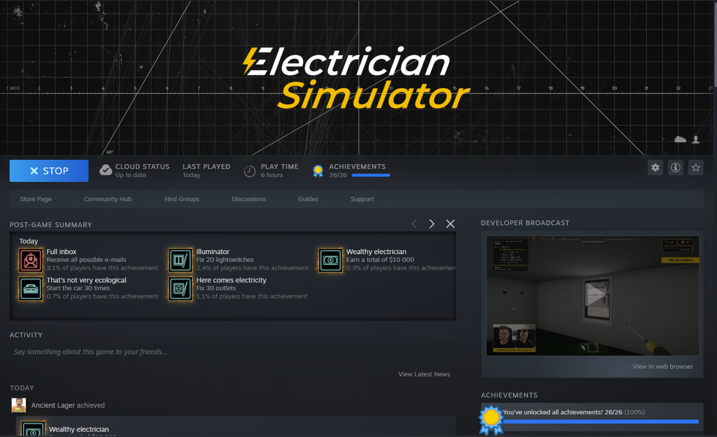Screen dimensions: 717x437
Task: Click the Illuminator achievement icon
Action: [x=180, y=260]
